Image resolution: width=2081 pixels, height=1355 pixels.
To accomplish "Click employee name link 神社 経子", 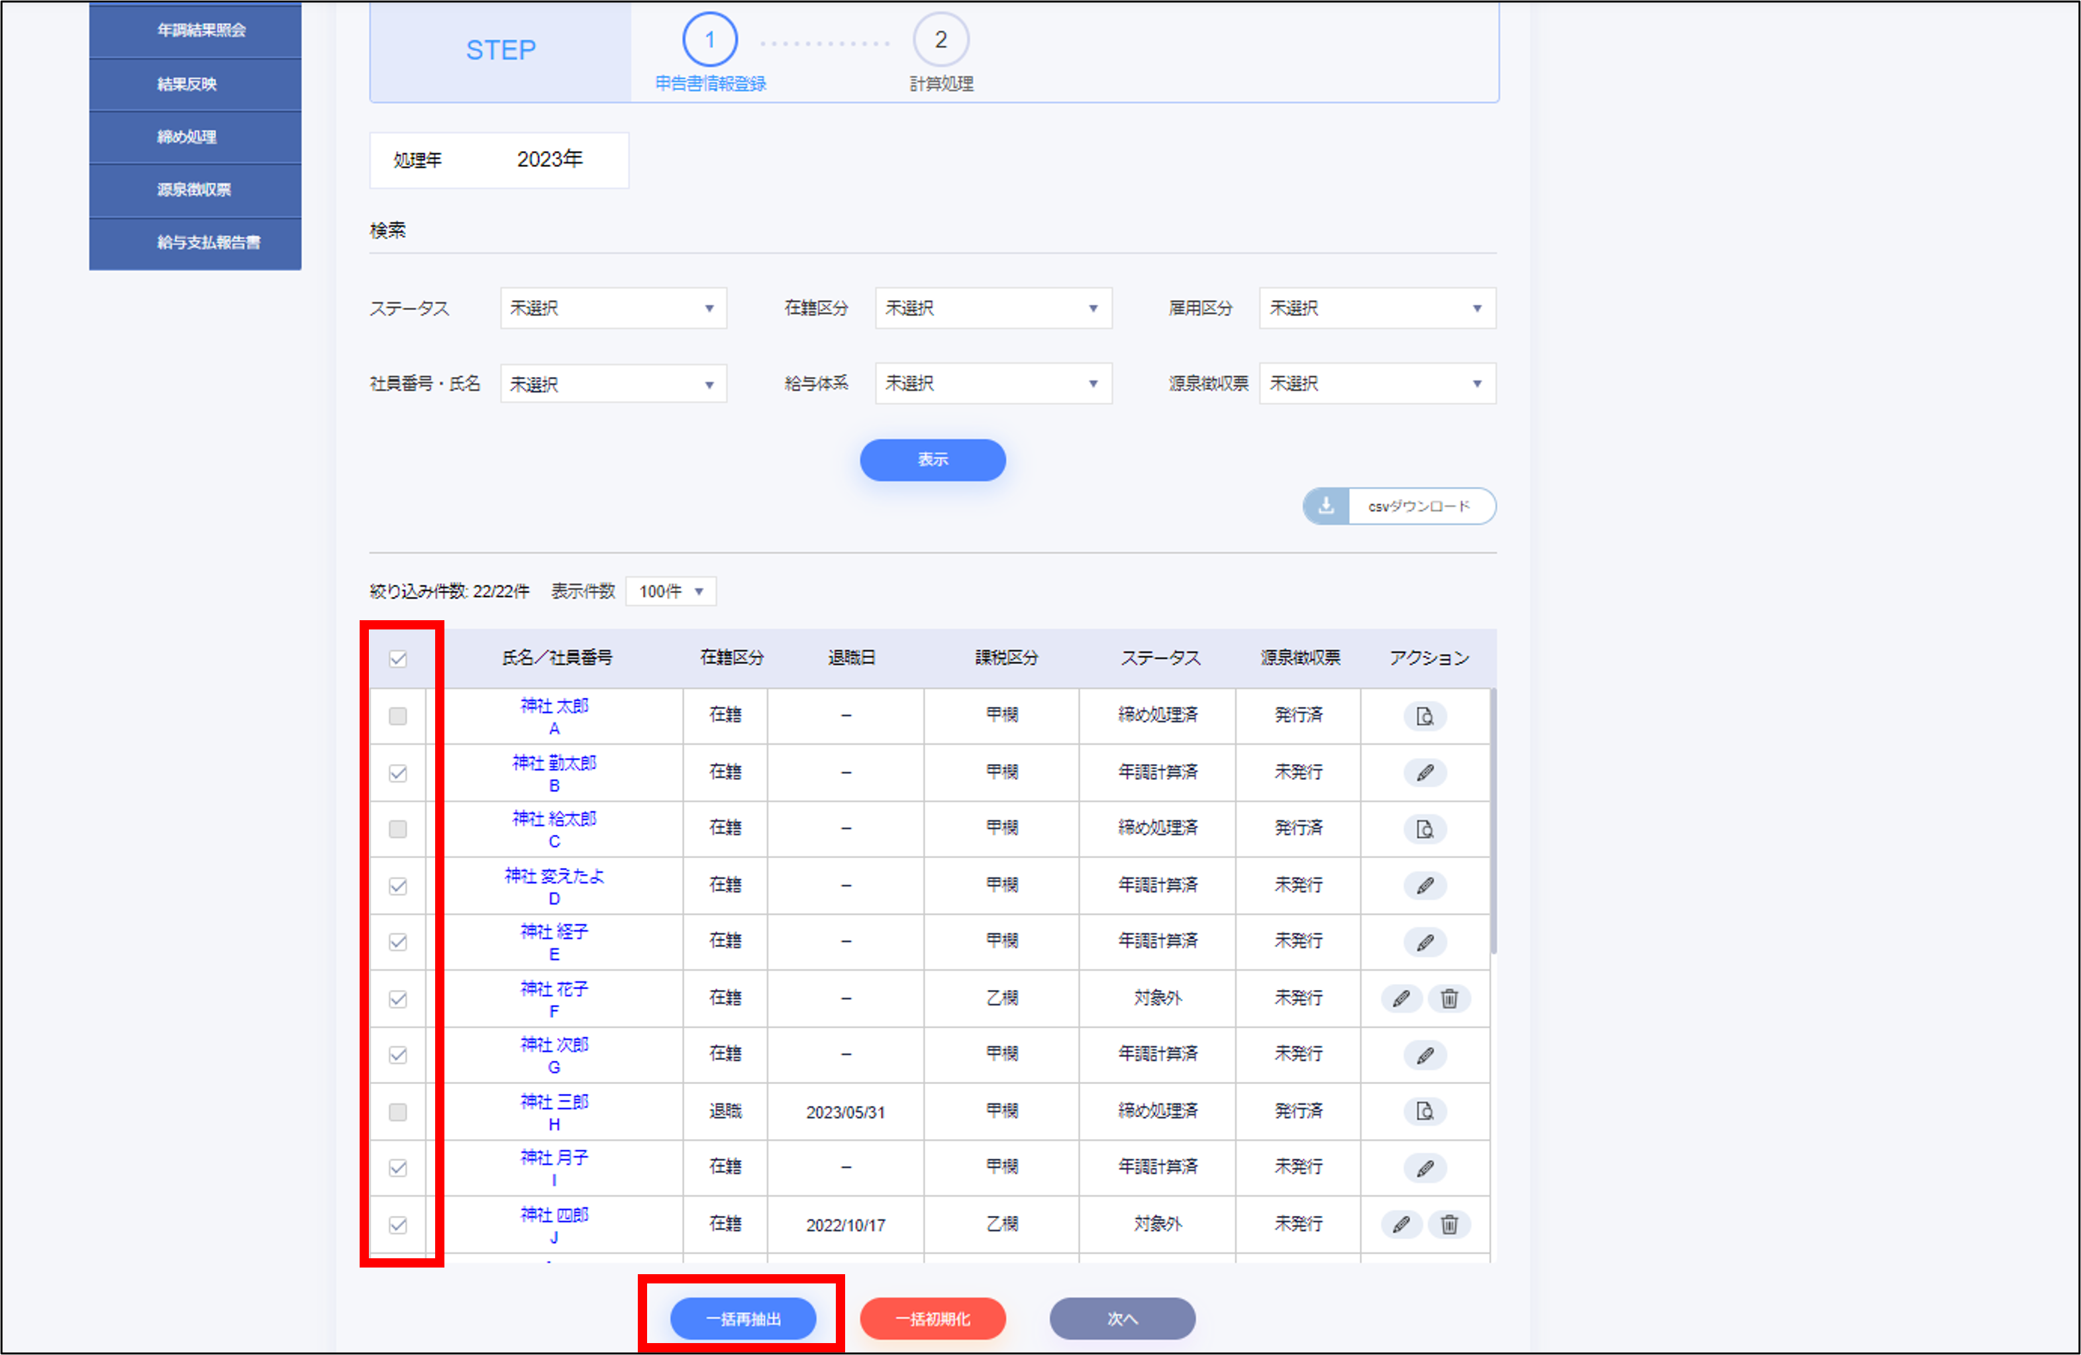I will 554,932.
